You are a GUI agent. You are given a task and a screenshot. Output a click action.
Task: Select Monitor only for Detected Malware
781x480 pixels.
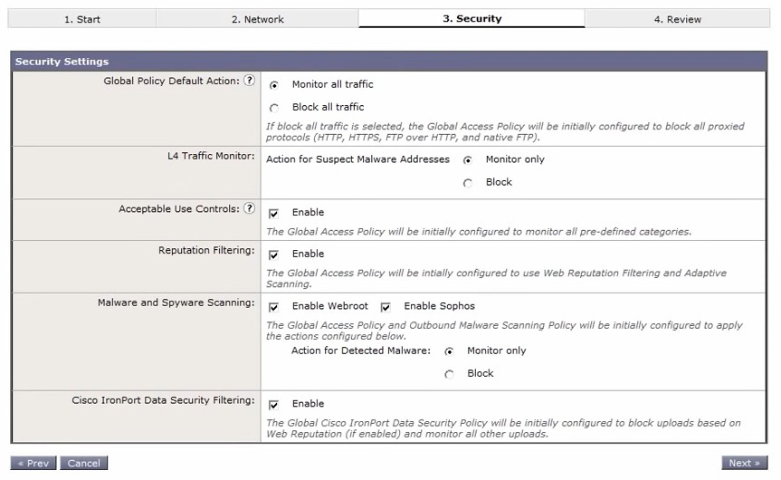point(449,351)
